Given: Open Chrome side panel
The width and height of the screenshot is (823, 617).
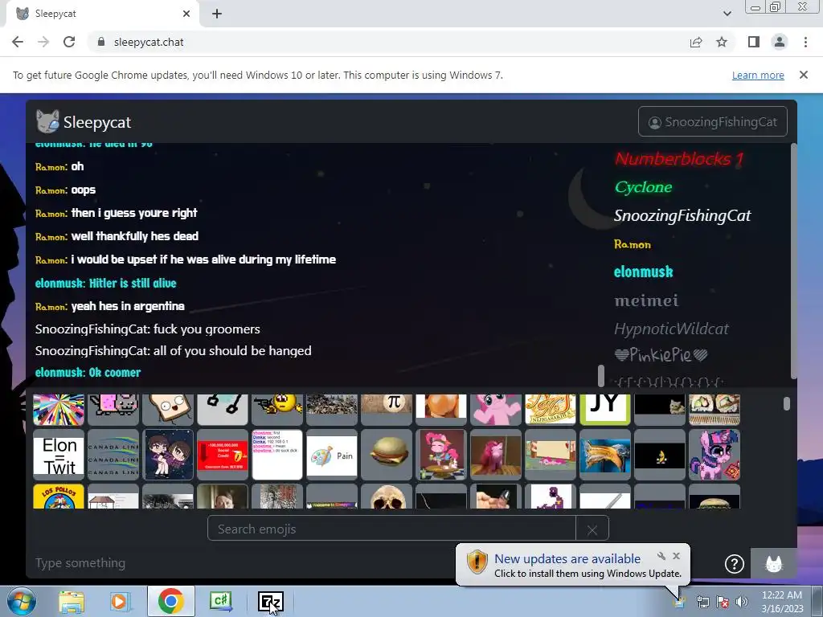Looking at the screenshot, I should (754, 42).
